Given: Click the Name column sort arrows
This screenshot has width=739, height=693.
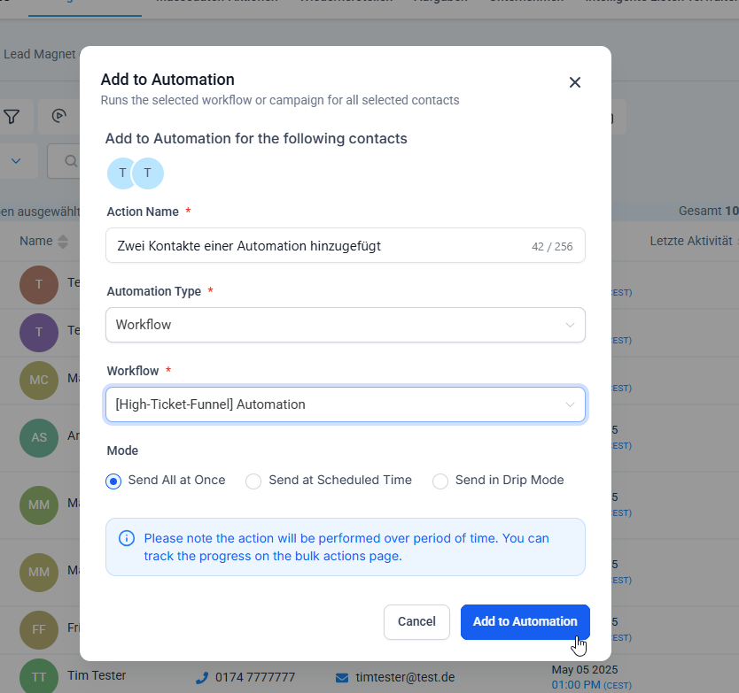Looking at the screenshot, I should [63, 242].
